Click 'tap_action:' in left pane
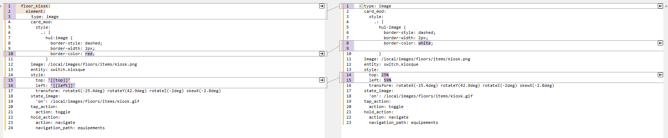The width and height of the screenshot is (668, 138). click(44, 107)
